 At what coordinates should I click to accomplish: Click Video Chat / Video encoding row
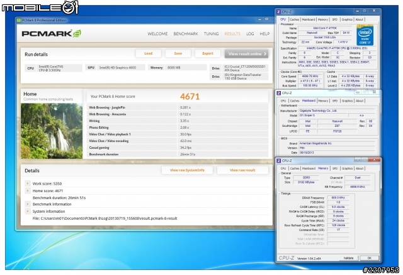tap(178, 141)
